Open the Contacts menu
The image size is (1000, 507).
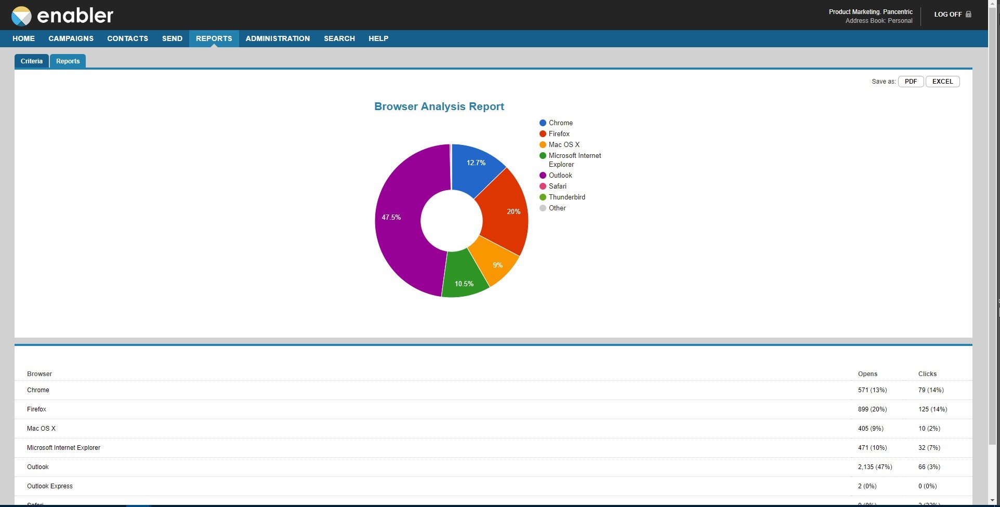pos(127,38)
